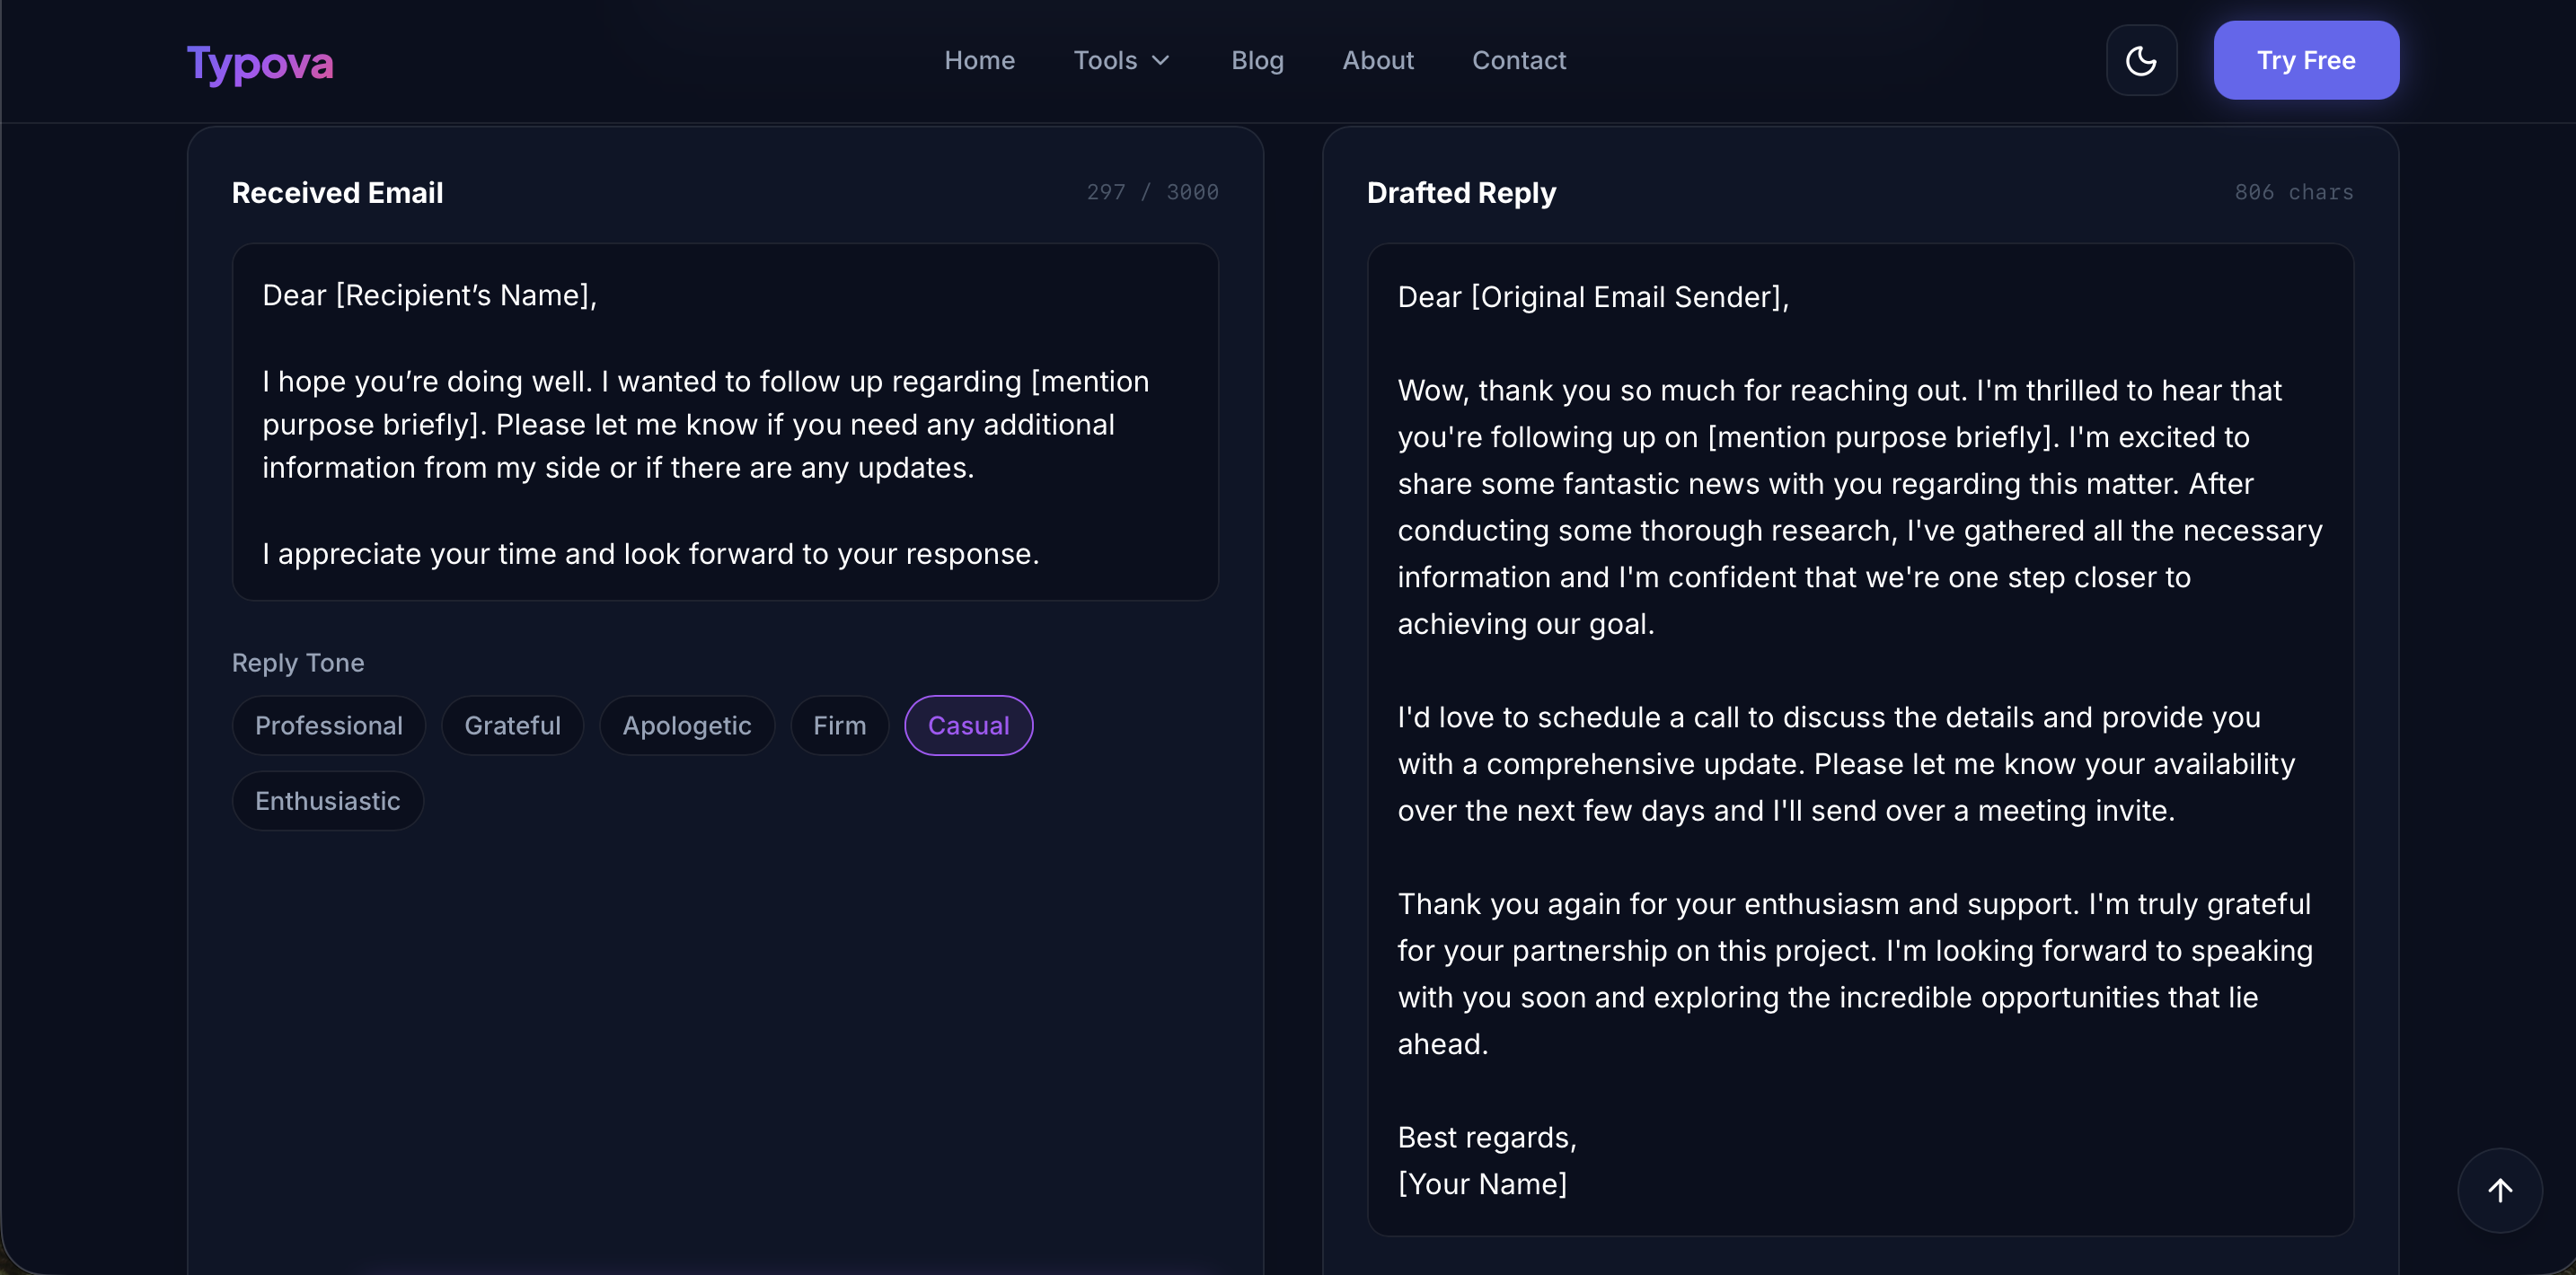
Task: Open the About page link
Action: pyautogui.click(x=1377, y=61)
